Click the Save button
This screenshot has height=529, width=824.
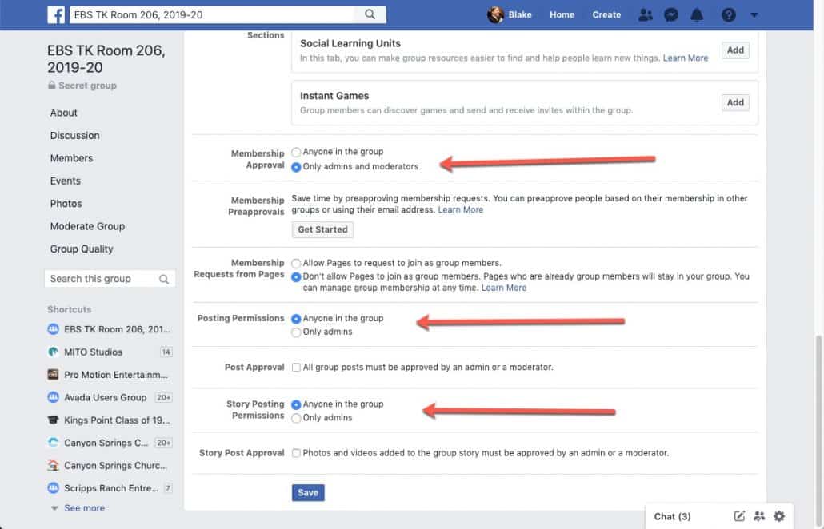pos(307,492)
